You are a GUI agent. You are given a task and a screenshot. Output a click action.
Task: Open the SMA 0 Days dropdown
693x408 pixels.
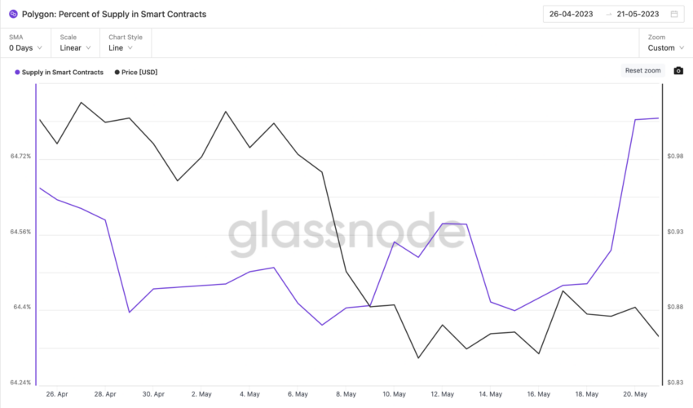click(x=25, y=43)
